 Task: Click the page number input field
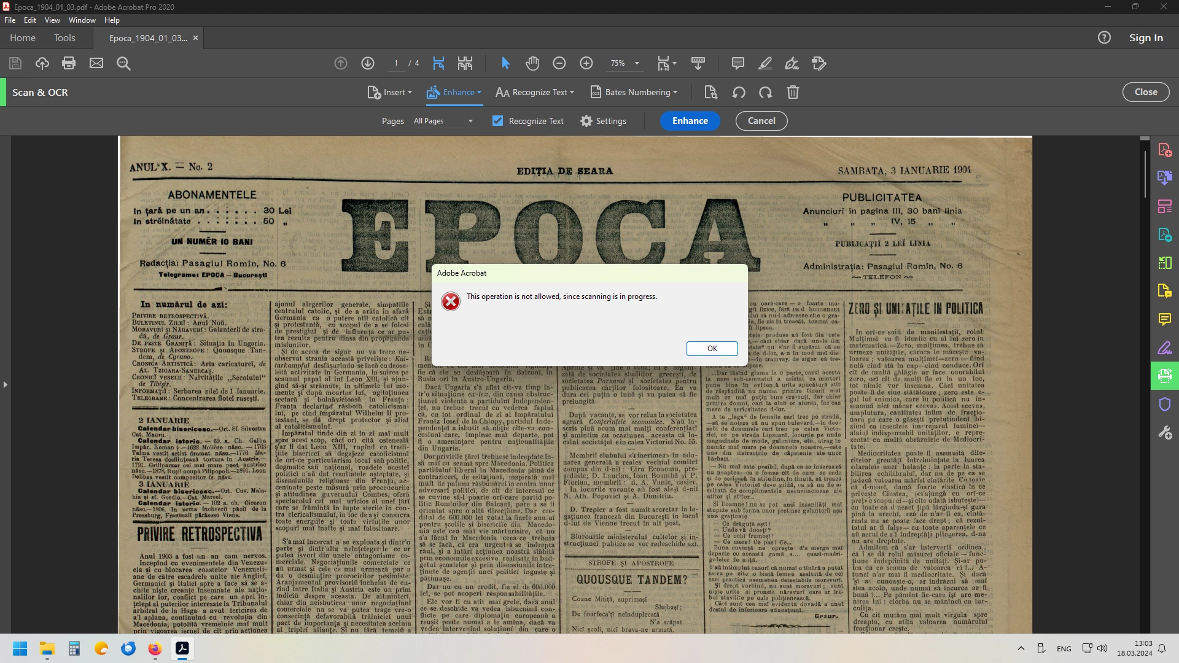coord(396,63)
